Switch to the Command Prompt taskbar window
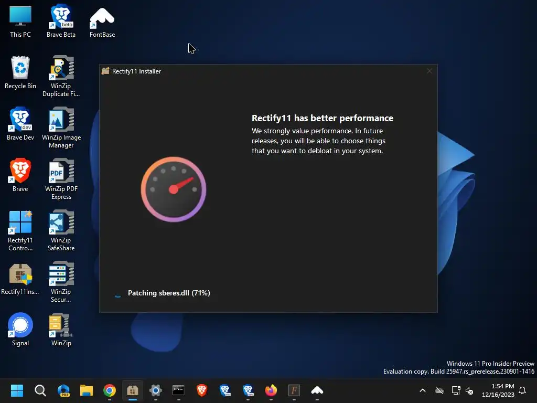Viewport: 537px width, 403px height. [x=178, y=390]
